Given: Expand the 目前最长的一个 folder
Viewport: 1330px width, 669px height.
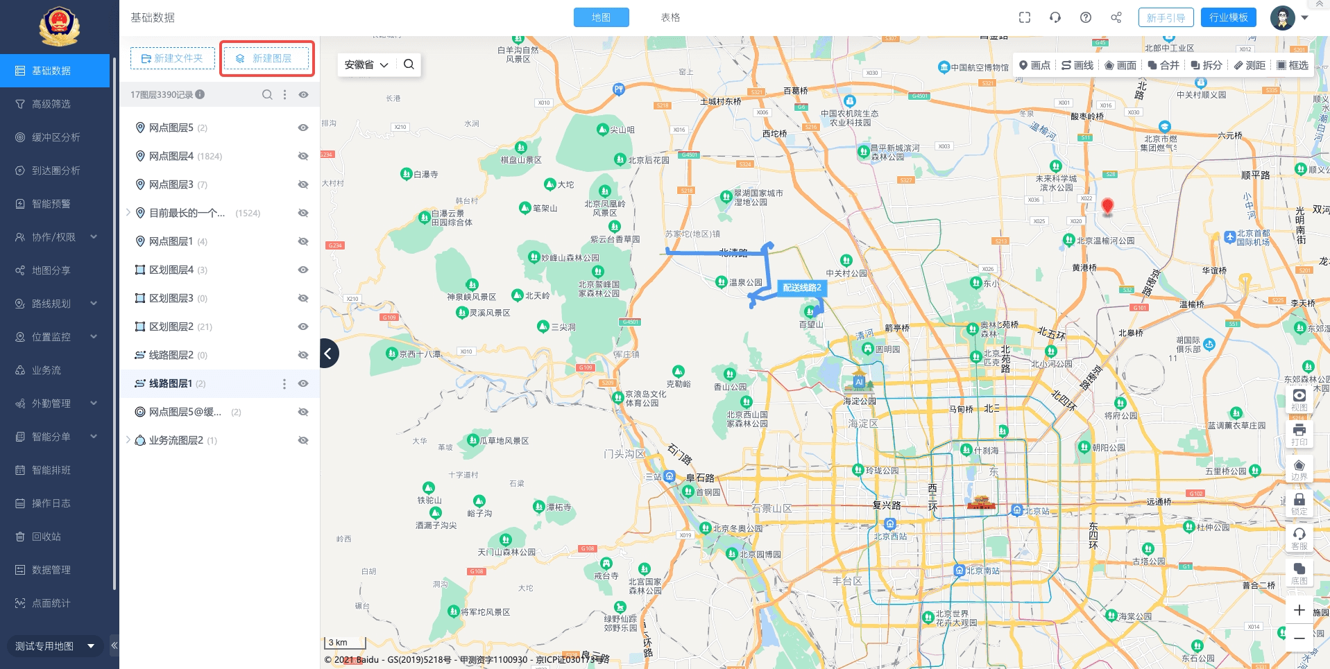Looking at the screenshot, I should (128, 213).
